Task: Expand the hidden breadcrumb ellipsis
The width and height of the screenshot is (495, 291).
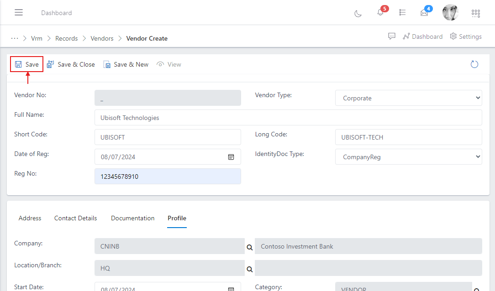Action: point(15,38)
